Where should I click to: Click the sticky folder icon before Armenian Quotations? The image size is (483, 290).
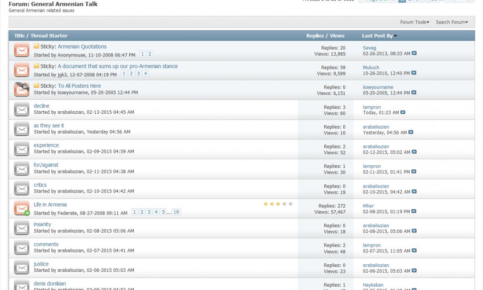36,47
